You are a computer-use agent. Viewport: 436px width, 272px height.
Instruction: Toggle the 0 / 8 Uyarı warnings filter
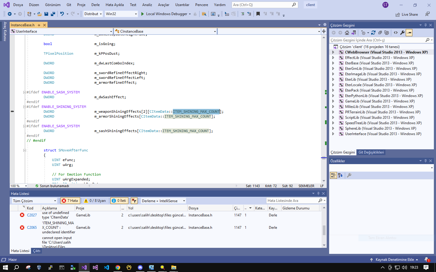tap(95, 201)
